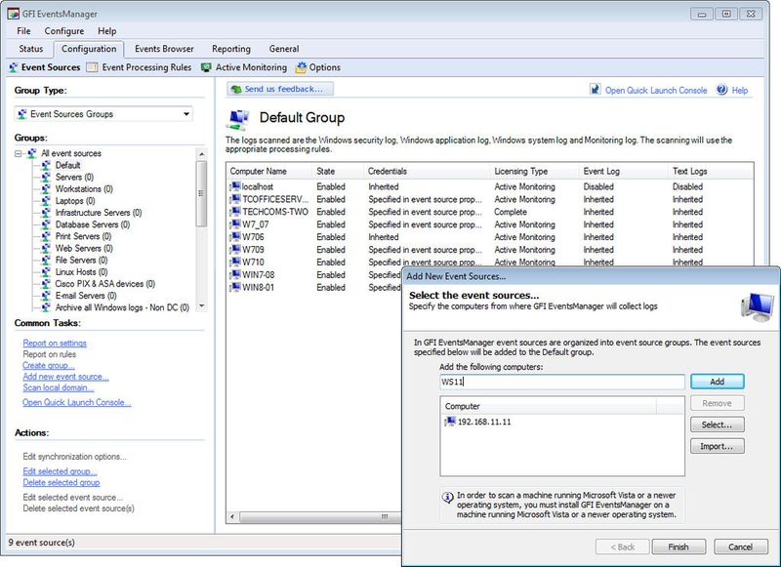Click the Event Sources toolbar icon
781x567 pixels.
click(14, 67)
